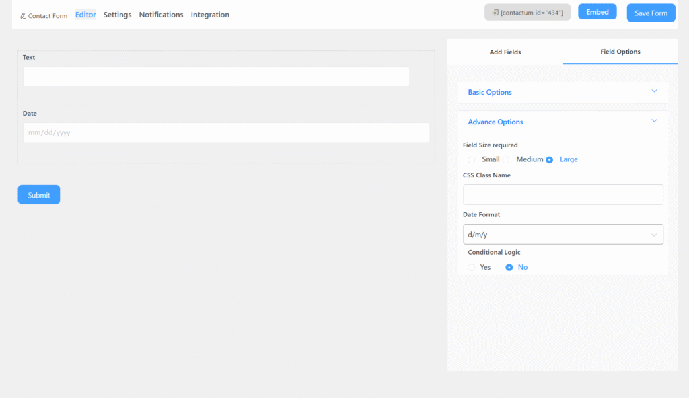
Task: Go to the Notifications section
Action: coord(161,15)
